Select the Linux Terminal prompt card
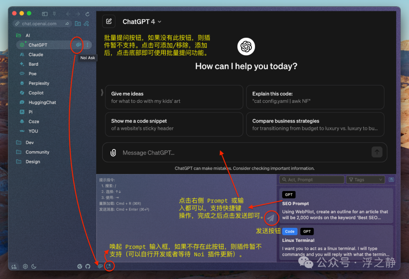The image size is (409, 279). [336, 243]
